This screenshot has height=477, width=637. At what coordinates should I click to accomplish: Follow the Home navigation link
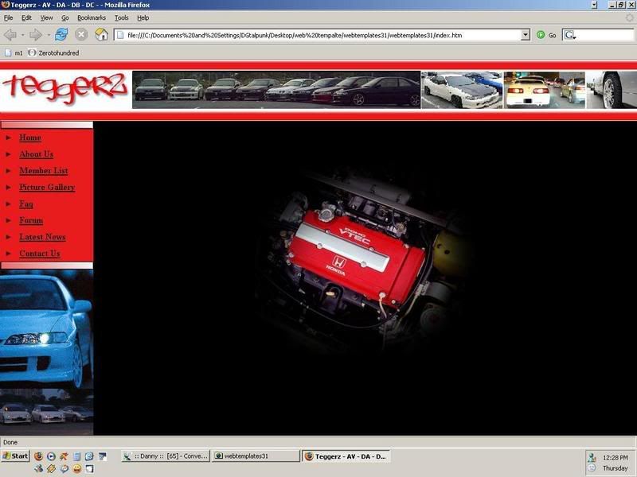pyautogui.click(x=30, y=138)
